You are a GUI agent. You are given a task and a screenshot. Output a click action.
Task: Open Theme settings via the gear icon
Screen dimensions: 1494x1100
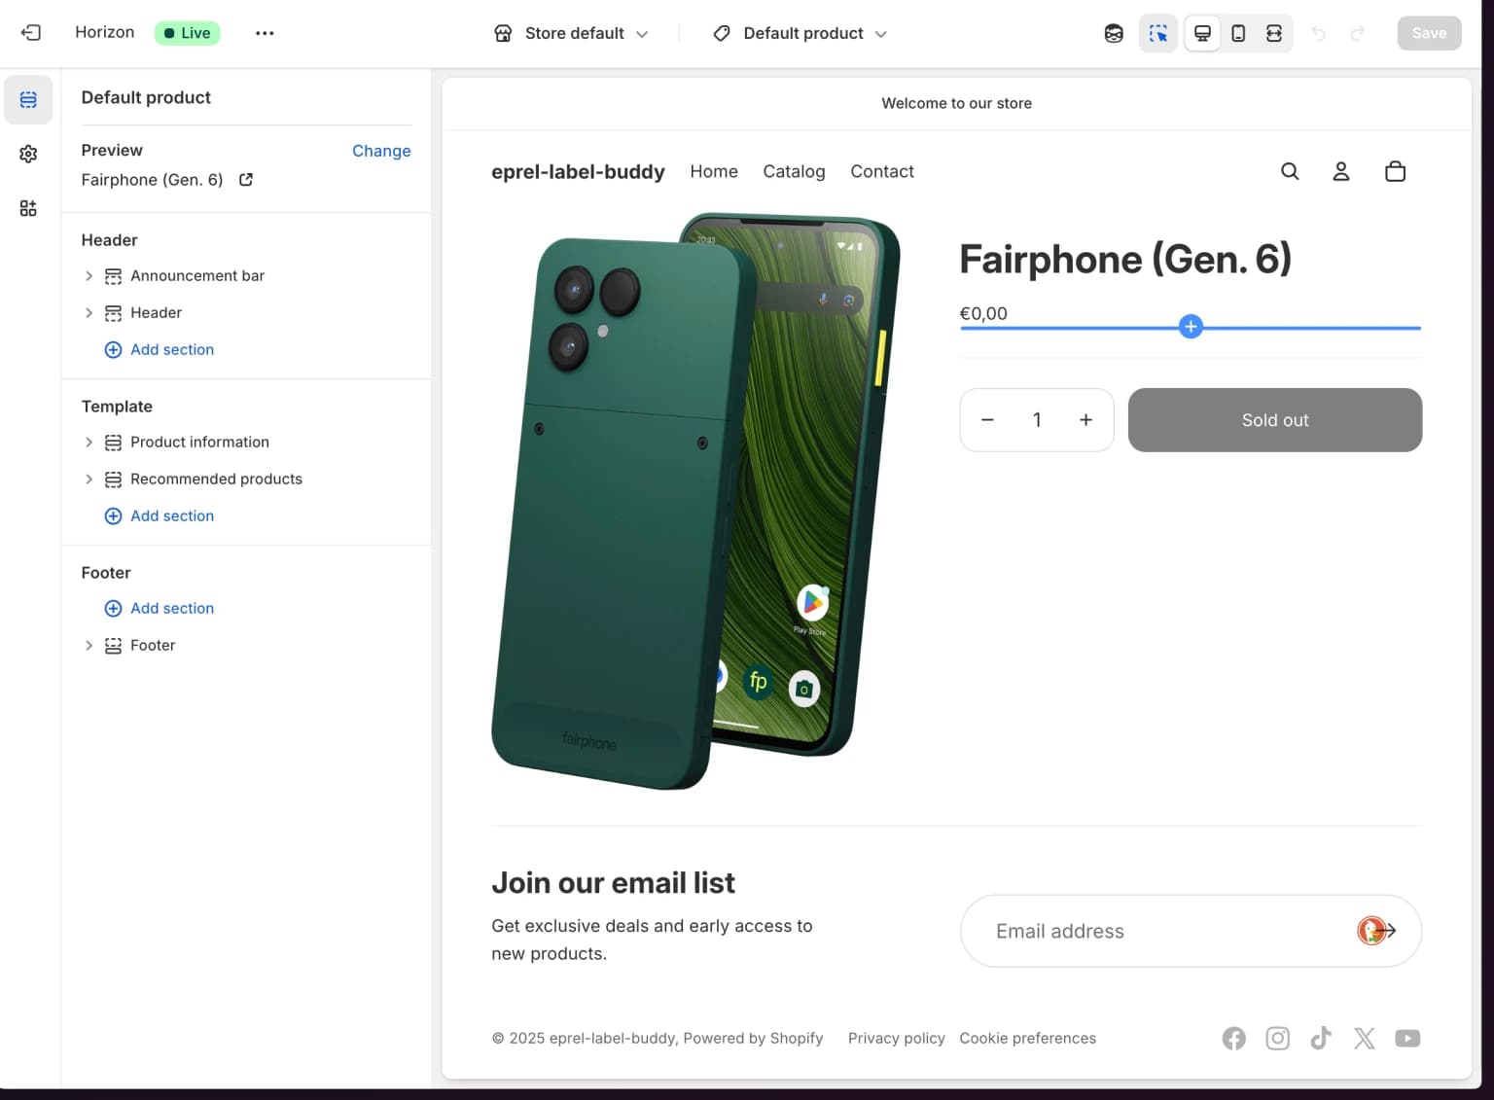[x=28, y=154]
